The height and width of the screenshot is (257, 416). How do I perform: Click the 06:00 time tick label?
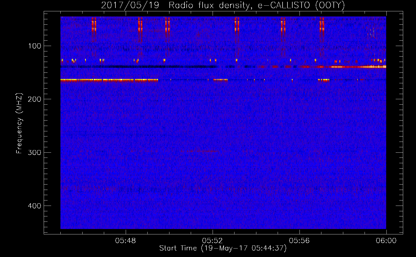[x=386, y=241]
